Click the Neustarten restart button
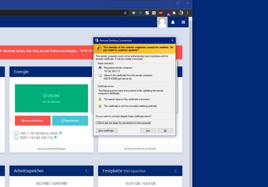This screenshot has width=268, height=187. (70, 121)
